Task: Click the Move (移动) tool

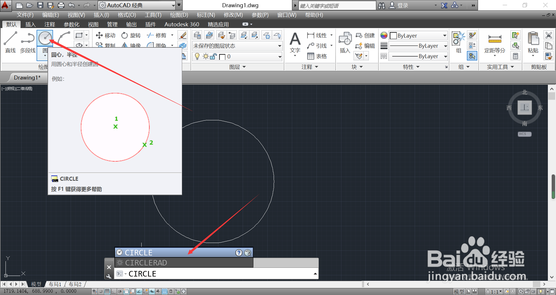Action: click(106, 35)
